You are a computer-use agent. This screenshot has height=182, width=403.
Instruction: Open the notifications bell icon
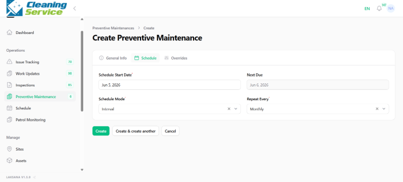379,9
